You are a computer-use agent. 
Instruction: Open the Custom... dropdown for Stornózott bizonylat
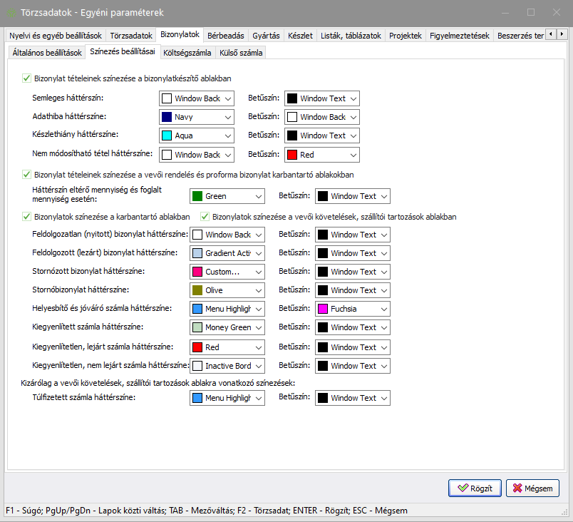tap(257, 272)
